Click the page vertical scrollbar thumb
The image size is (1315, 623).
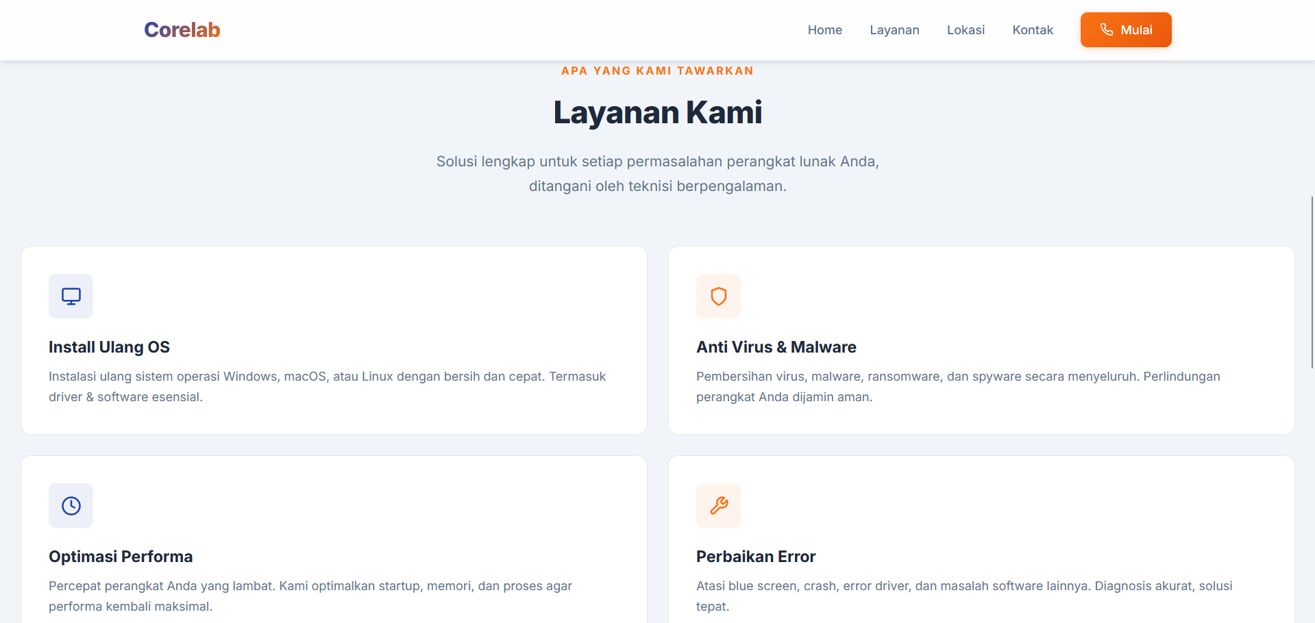point(1312,283)
